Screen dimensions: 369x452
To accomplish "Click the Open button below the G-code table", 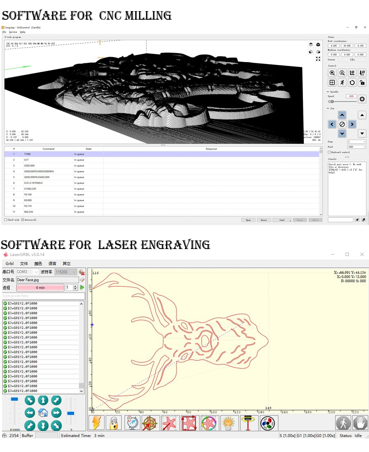I will (248, 220).
